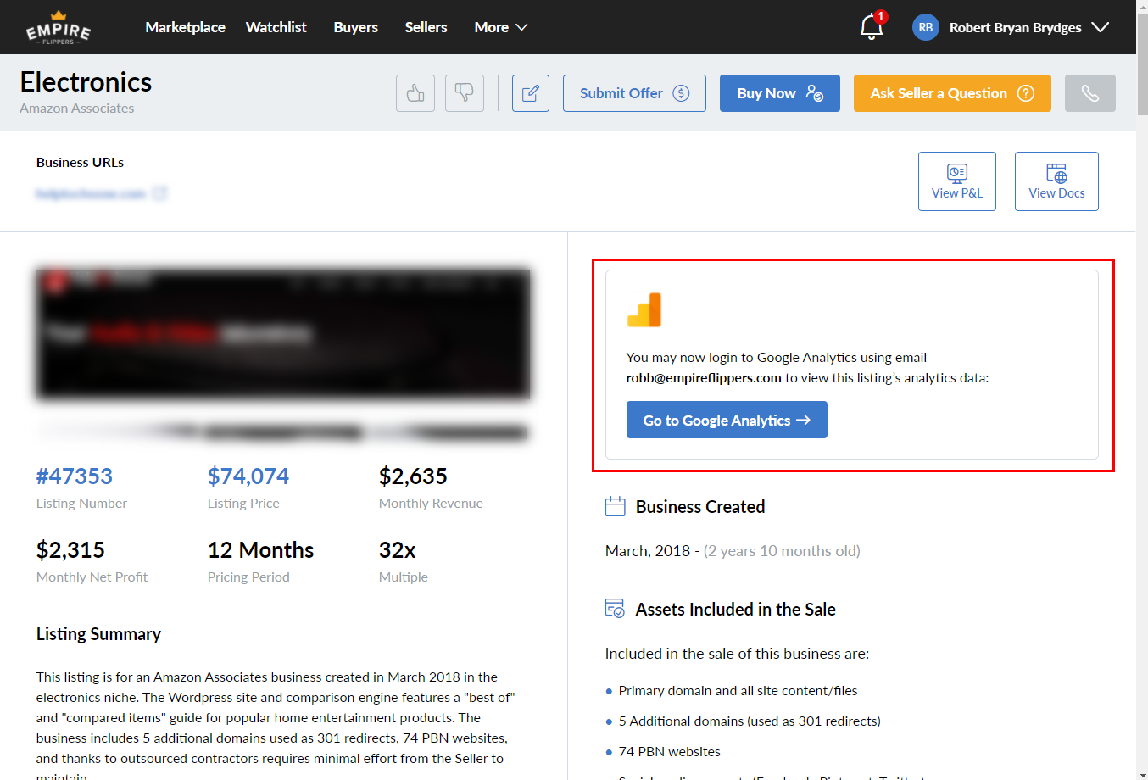Viewport: 1148px width, 780px height.
Task: Go to Marketplace
Action: click(185, 27)
